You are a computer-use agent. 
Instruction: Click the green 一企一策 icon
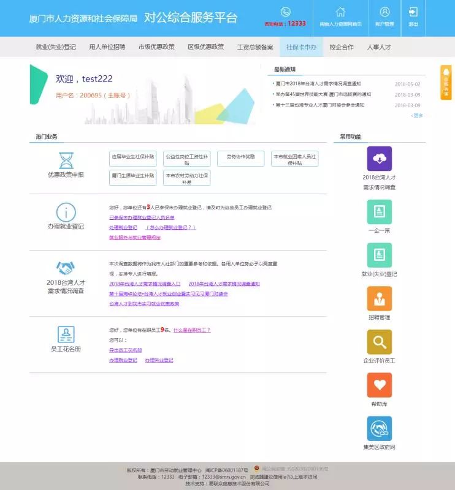379,212
